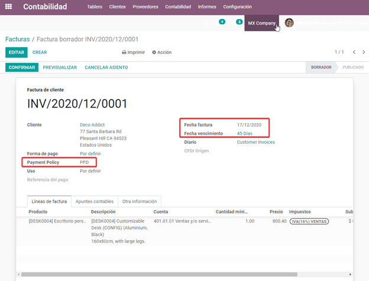Open the Proveedores menu
Viewport: 369px width, 281px height.
pyautogui.click(x=145, y=7)
